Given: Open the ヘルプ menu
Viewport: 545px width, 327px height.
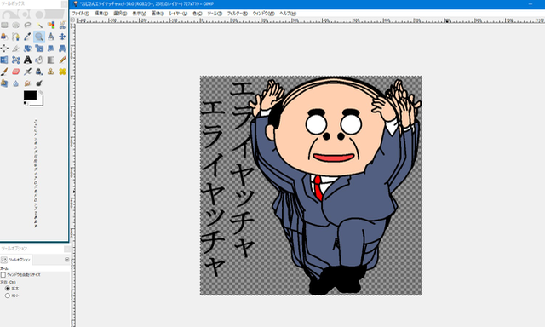Looking at the screenshot, I should tap(288, 14).
